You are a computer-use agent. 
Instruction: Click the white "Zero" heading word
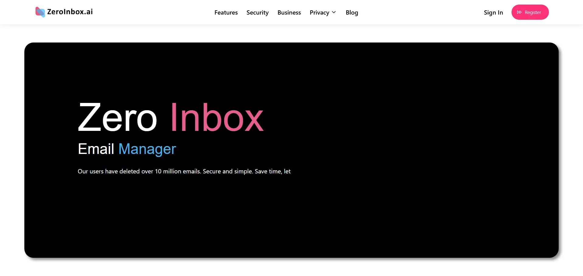pos(117,118)
